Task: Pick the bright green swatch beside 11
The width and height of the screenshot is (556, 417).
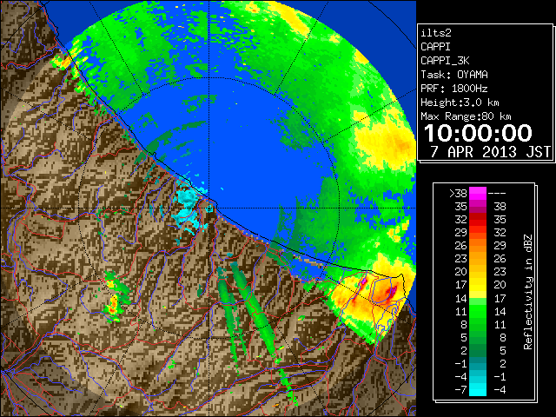Action: pos(478,311)
